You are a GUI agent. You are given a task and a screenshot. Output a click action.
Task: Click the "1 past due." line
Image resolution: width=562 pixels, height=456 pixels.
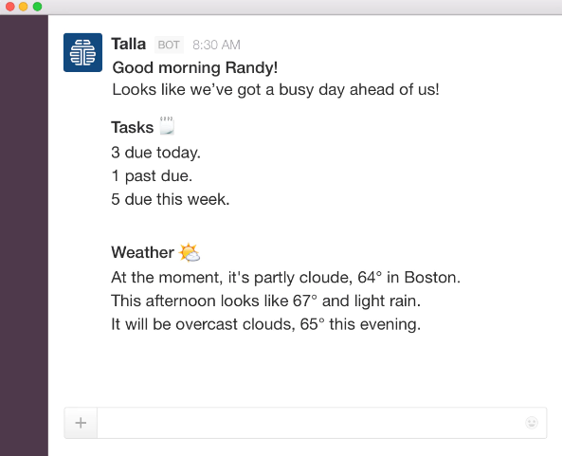[152, 176]
